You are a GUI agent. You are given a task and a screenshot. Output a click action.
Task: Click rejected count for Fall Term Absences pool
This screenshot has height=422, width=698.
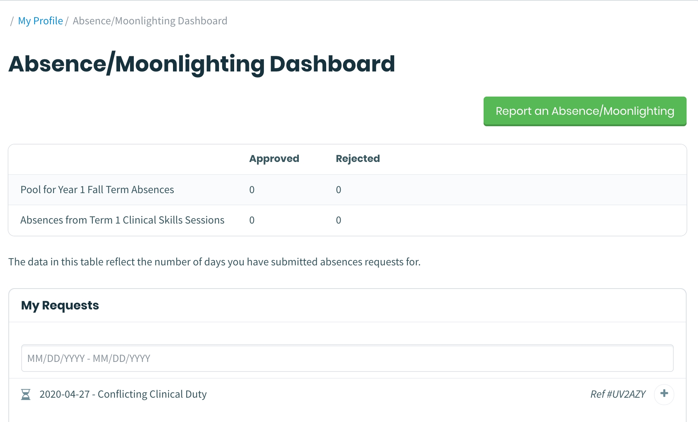click(338, 190)
